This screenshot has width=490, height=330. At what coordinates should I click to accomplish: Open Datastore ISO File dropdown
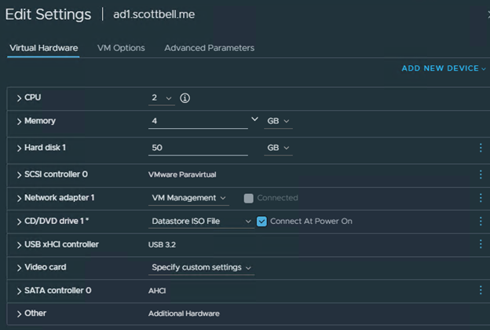tap(201, 222)
